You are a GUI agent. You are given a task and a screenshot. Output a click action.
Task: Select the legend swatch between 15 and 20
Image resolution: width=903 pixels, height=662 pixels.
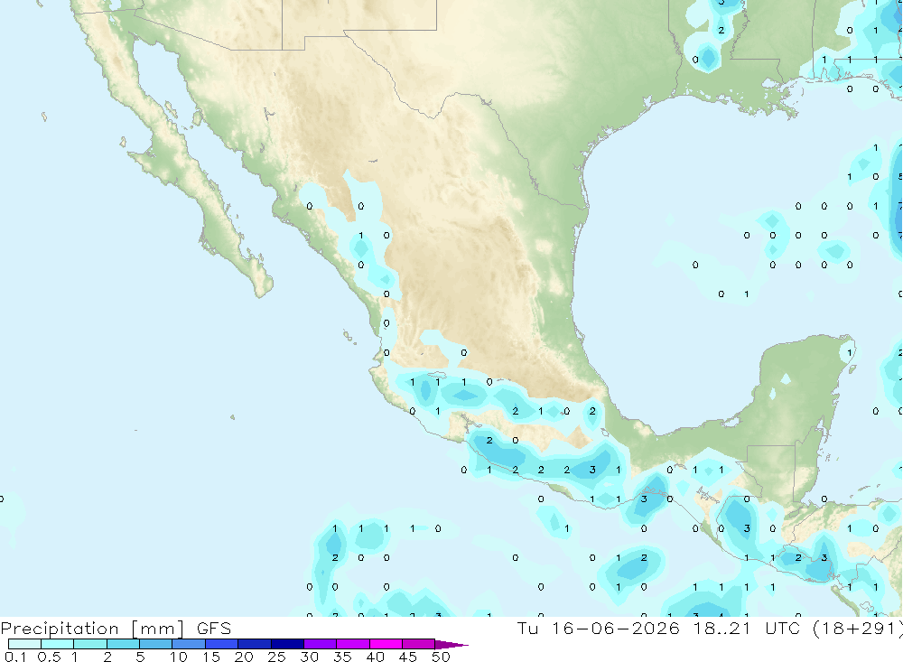[222, 644]
